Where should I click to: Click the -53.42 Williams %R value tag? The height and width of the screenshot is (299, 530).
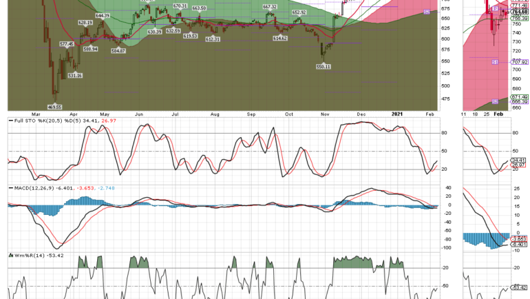click(x=520, y=287)
